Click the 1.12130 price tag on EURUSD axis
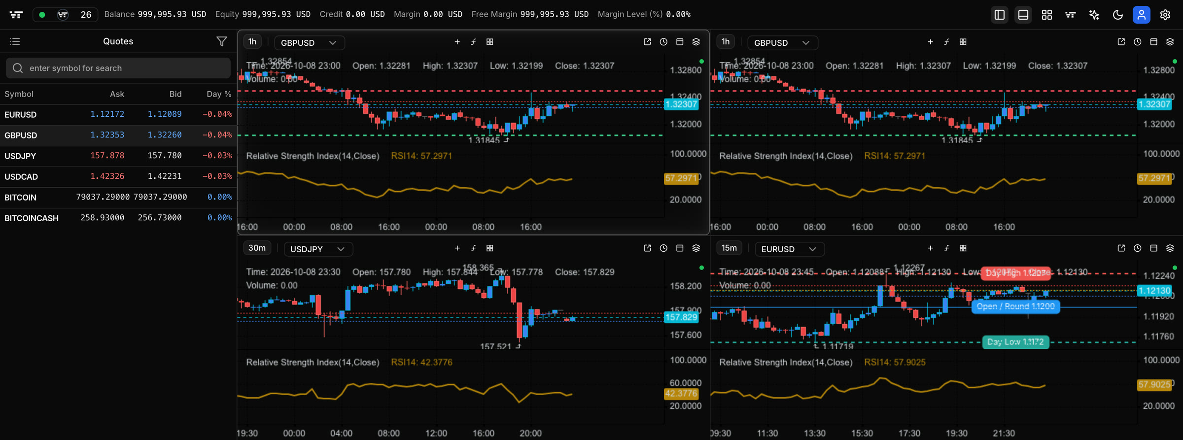The width and height of the screenshot is (1183, 440). tap(1154, 291)
